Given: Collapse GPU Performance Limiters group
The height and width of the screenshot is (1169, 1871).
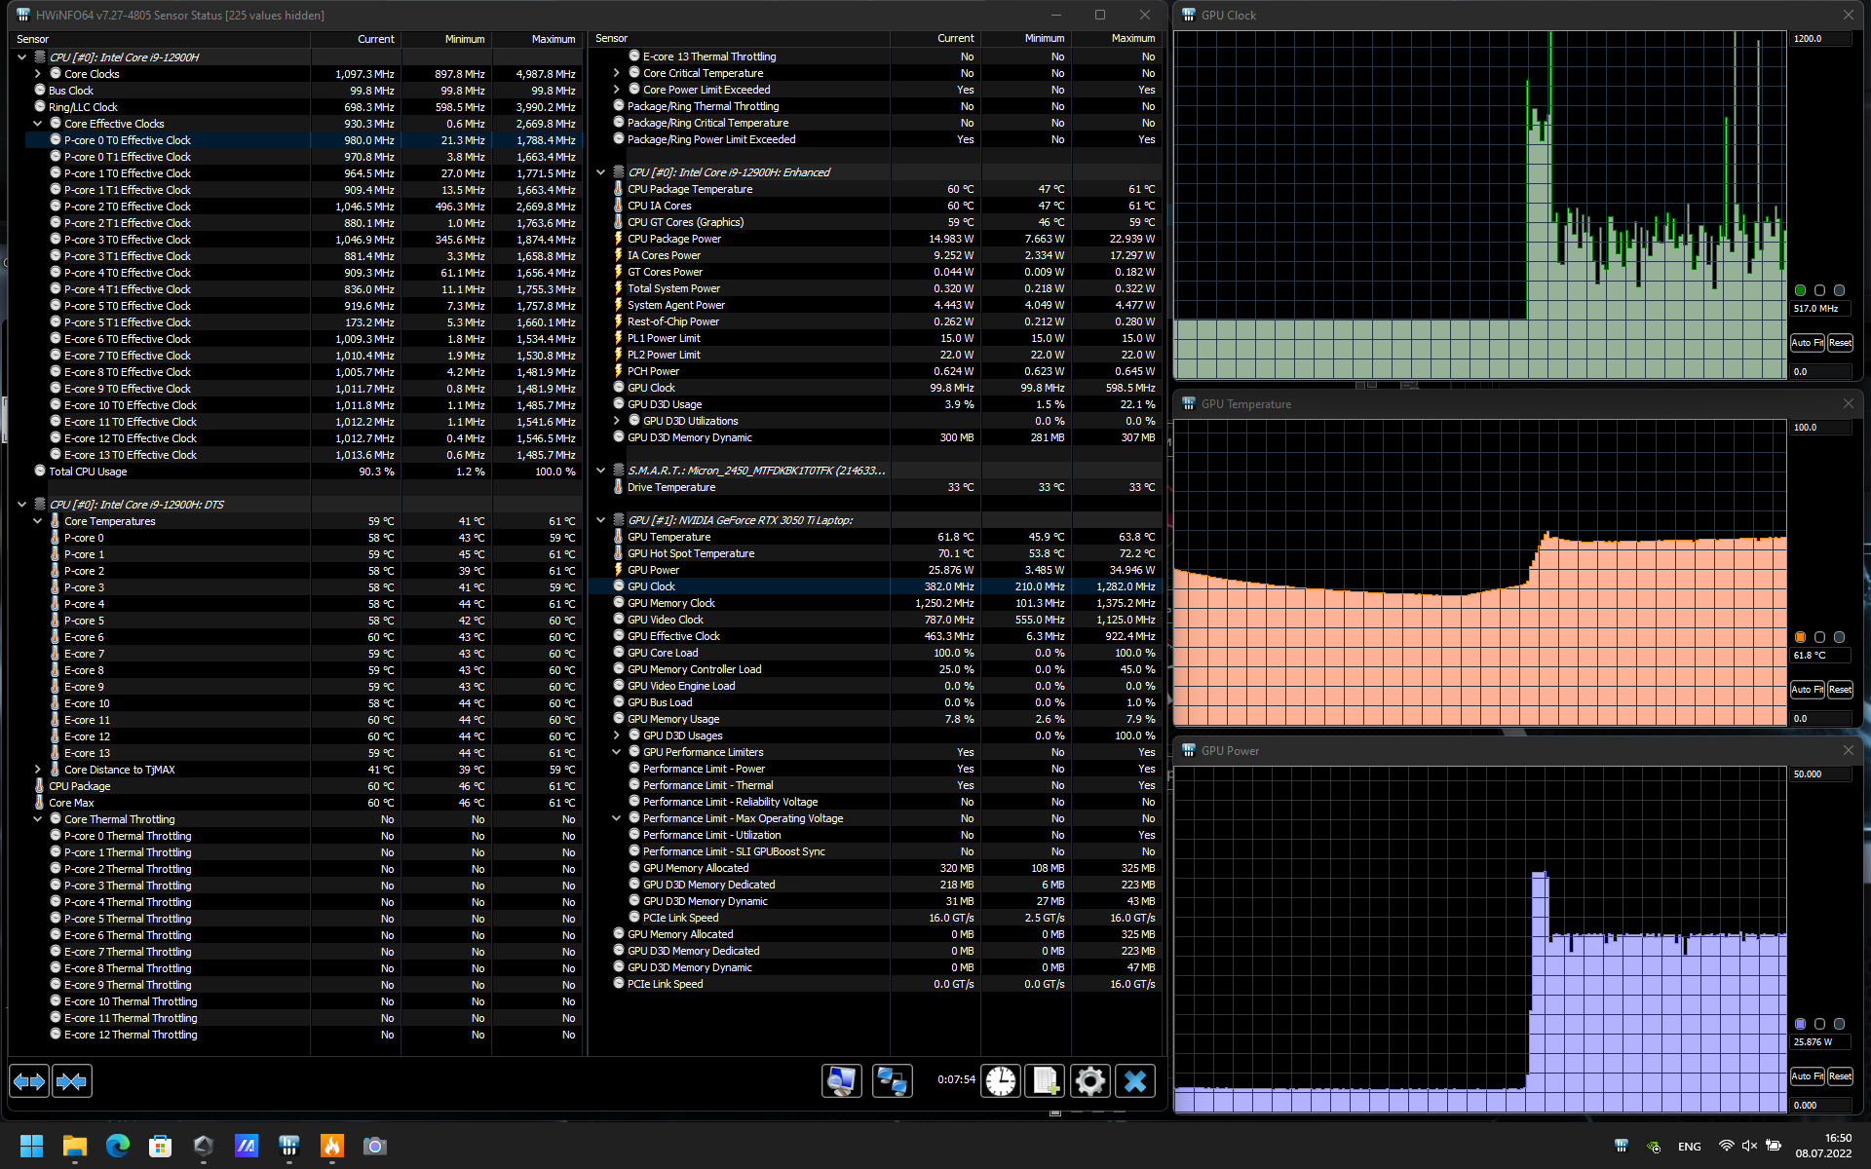Looking at the screenshot, I should tap(616, 752).
